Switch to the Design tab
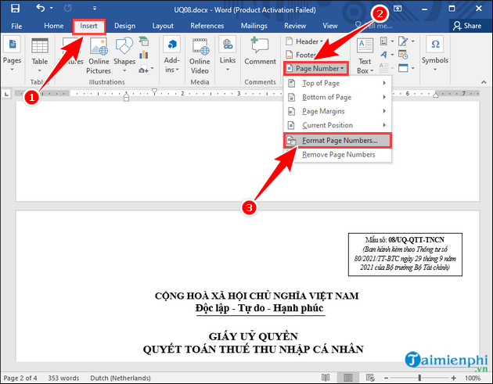Screen dimensions: 493x384 (x=125, y=26)
